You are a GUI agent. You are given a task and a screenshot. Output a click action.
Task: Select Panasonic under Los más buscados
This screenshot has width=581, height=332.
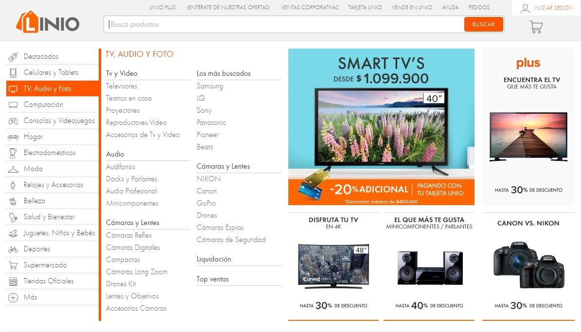[x=211, y=122]
